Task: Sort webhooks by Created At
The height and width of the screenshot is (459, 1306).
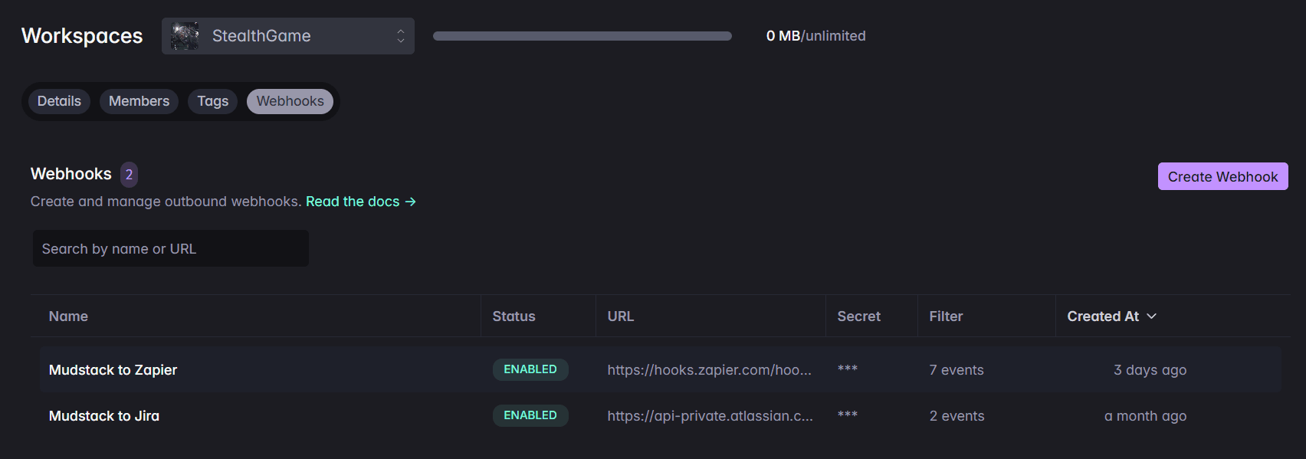Action: coord(1111,316)
